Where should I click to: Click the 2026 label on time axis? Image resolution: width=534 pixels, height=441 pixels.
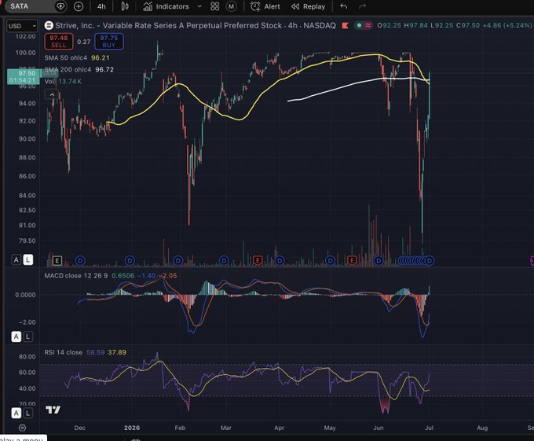[132, 428]
